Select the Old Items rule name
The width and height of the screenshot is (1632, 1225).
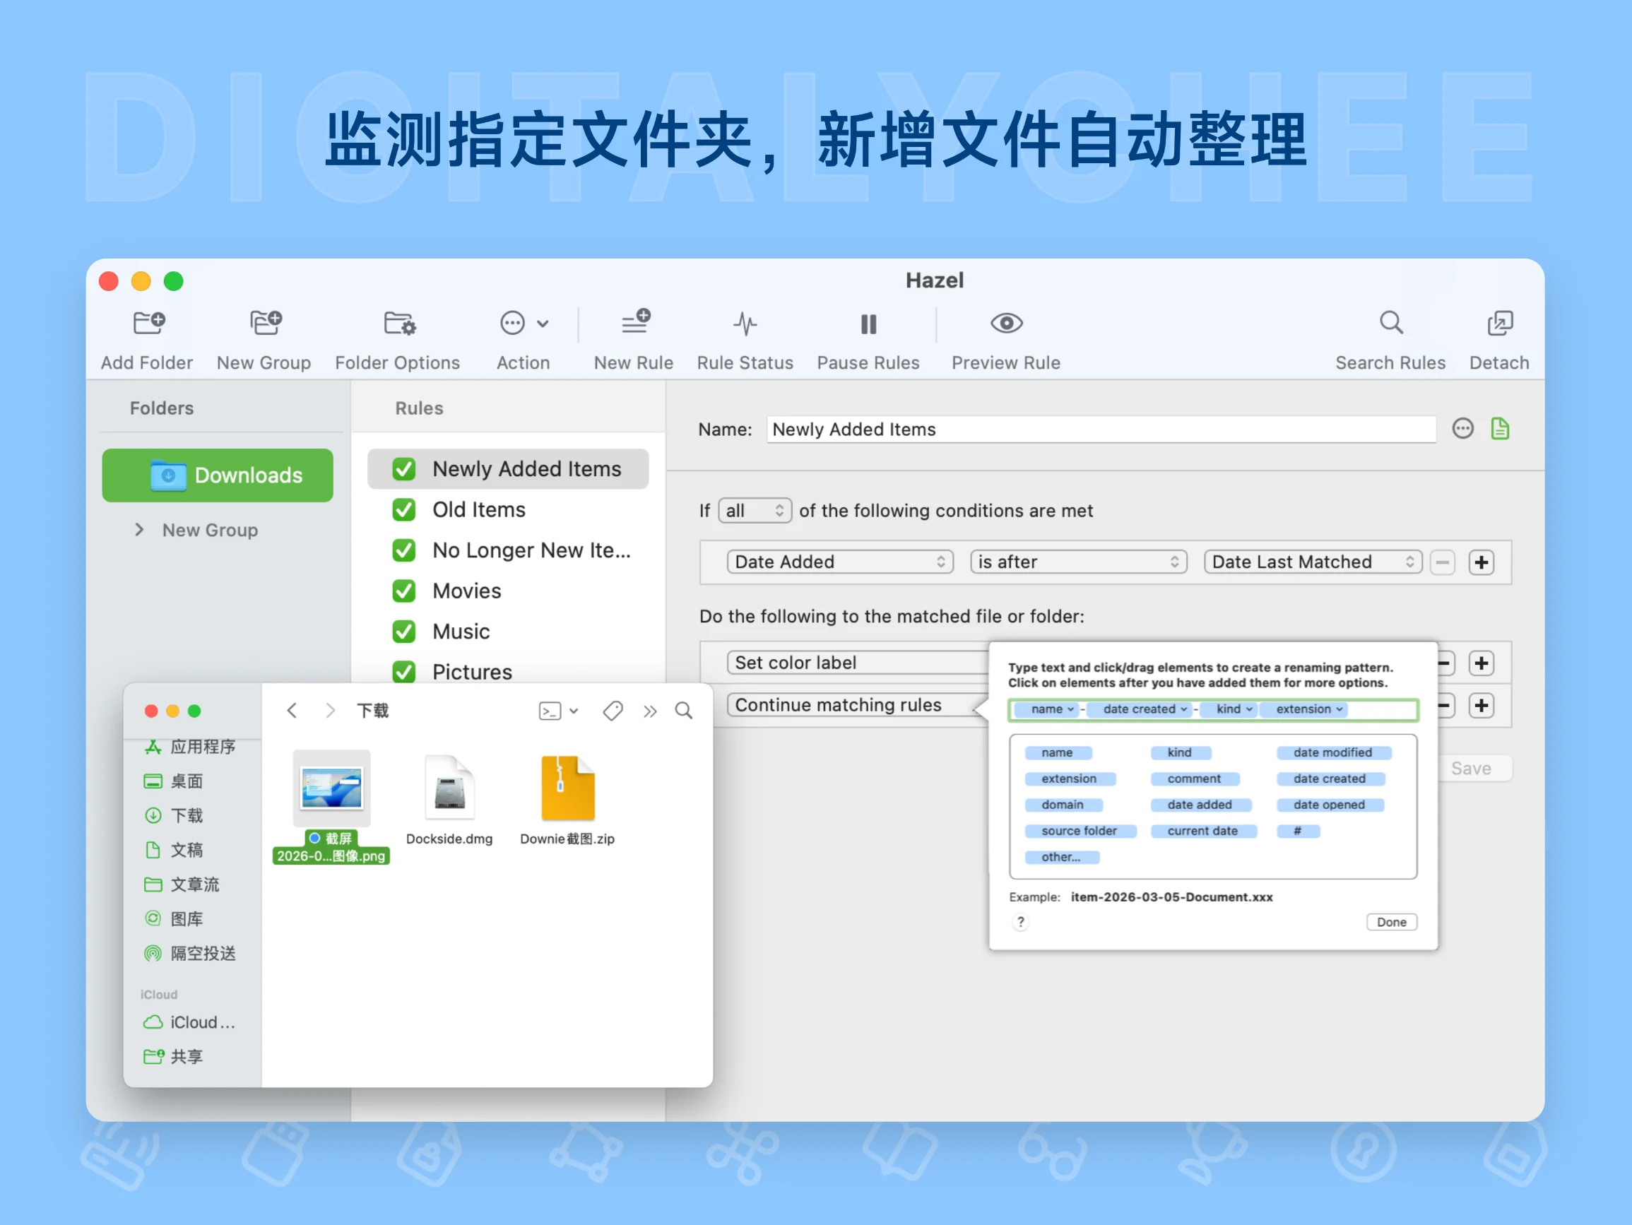pos(479,510)
